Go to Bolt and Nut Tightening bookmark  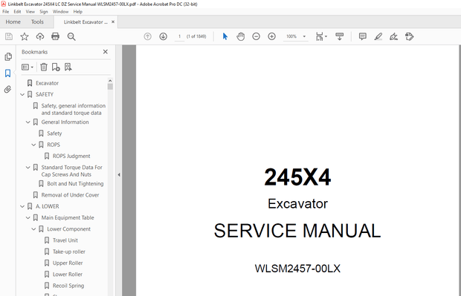[x=75, y=184]
